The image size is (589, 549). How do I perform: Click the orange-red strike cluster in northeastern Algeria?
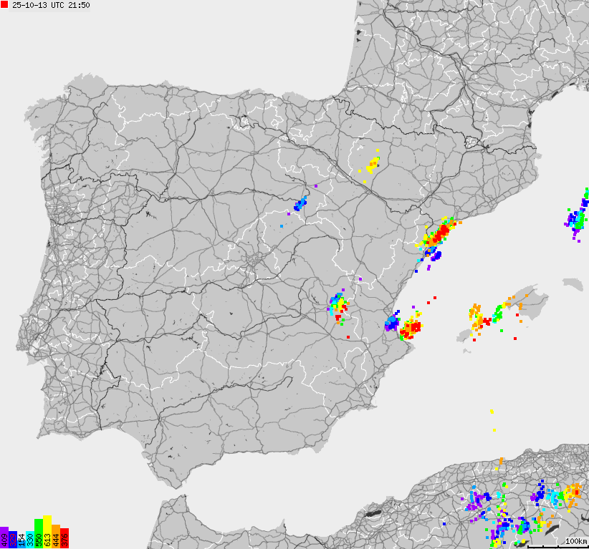[x=573, y=494]
